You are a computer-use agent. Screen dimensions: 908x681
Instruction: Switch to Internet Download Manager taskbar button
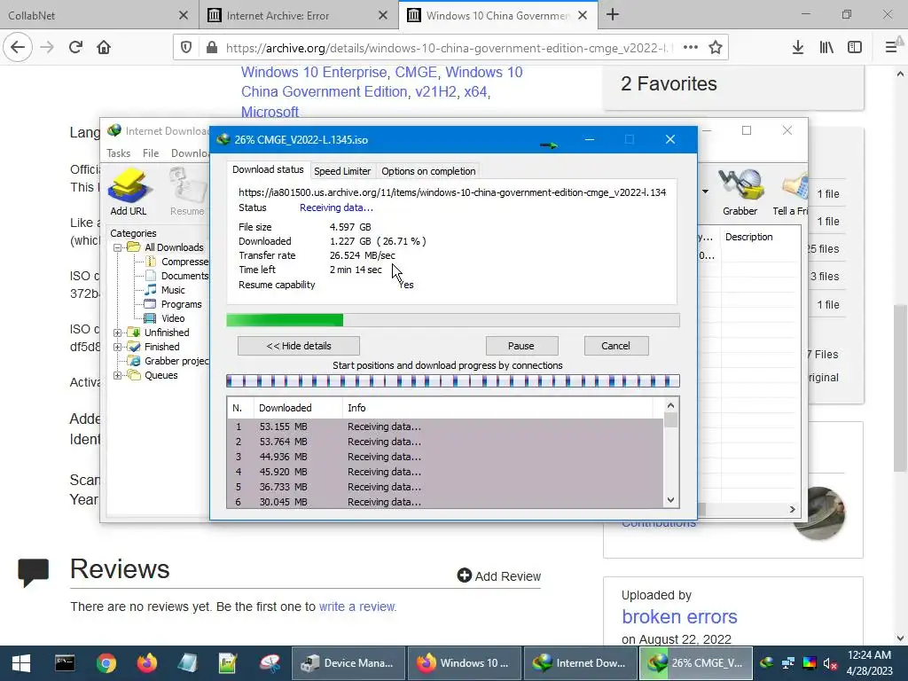pos(580,663)
